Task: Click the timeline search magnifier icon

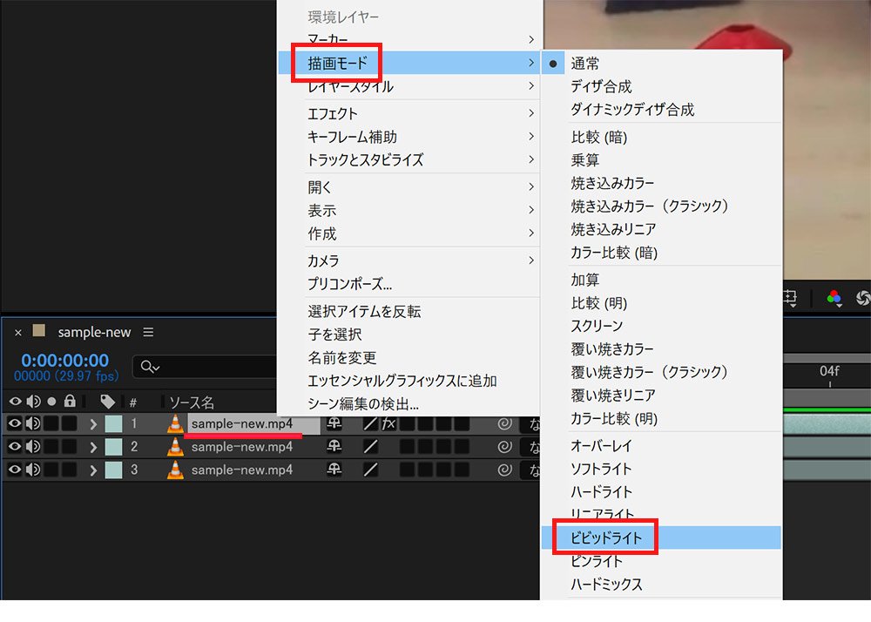Action: tap(150, 367)
